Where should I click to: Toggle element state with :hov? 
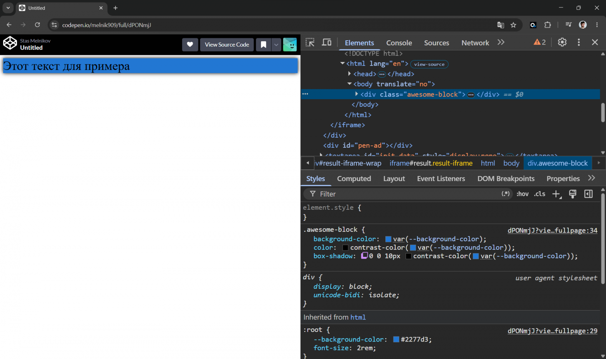click(x=522, y=194)
